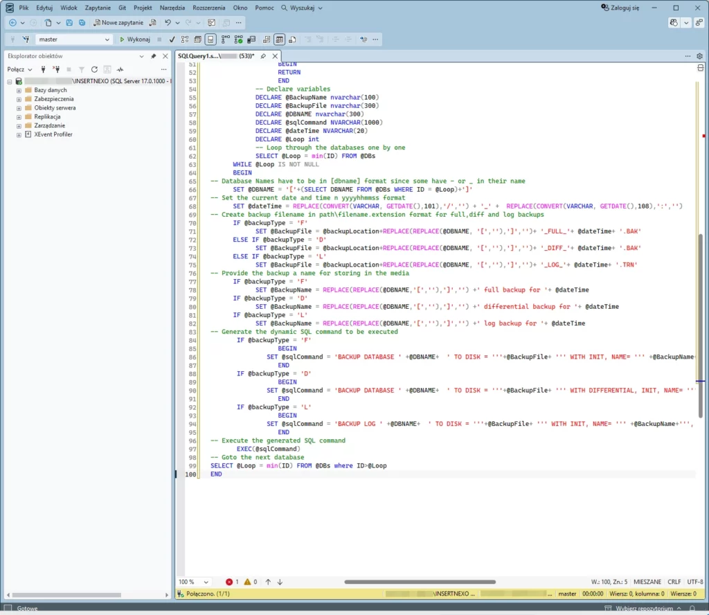Click the Disconnect plug icon with red X
Screen dimensions: 709x615
pyautogui.click(x=56, y=70)
